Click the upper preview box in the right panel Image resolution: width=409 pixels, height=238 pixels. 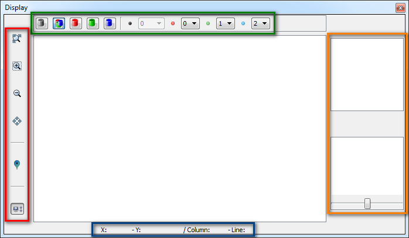click(367, 74)
